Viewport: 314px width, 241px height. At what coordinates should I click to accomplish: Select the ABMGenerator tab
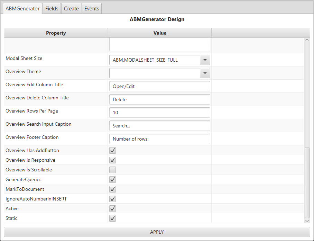point(22,9)
